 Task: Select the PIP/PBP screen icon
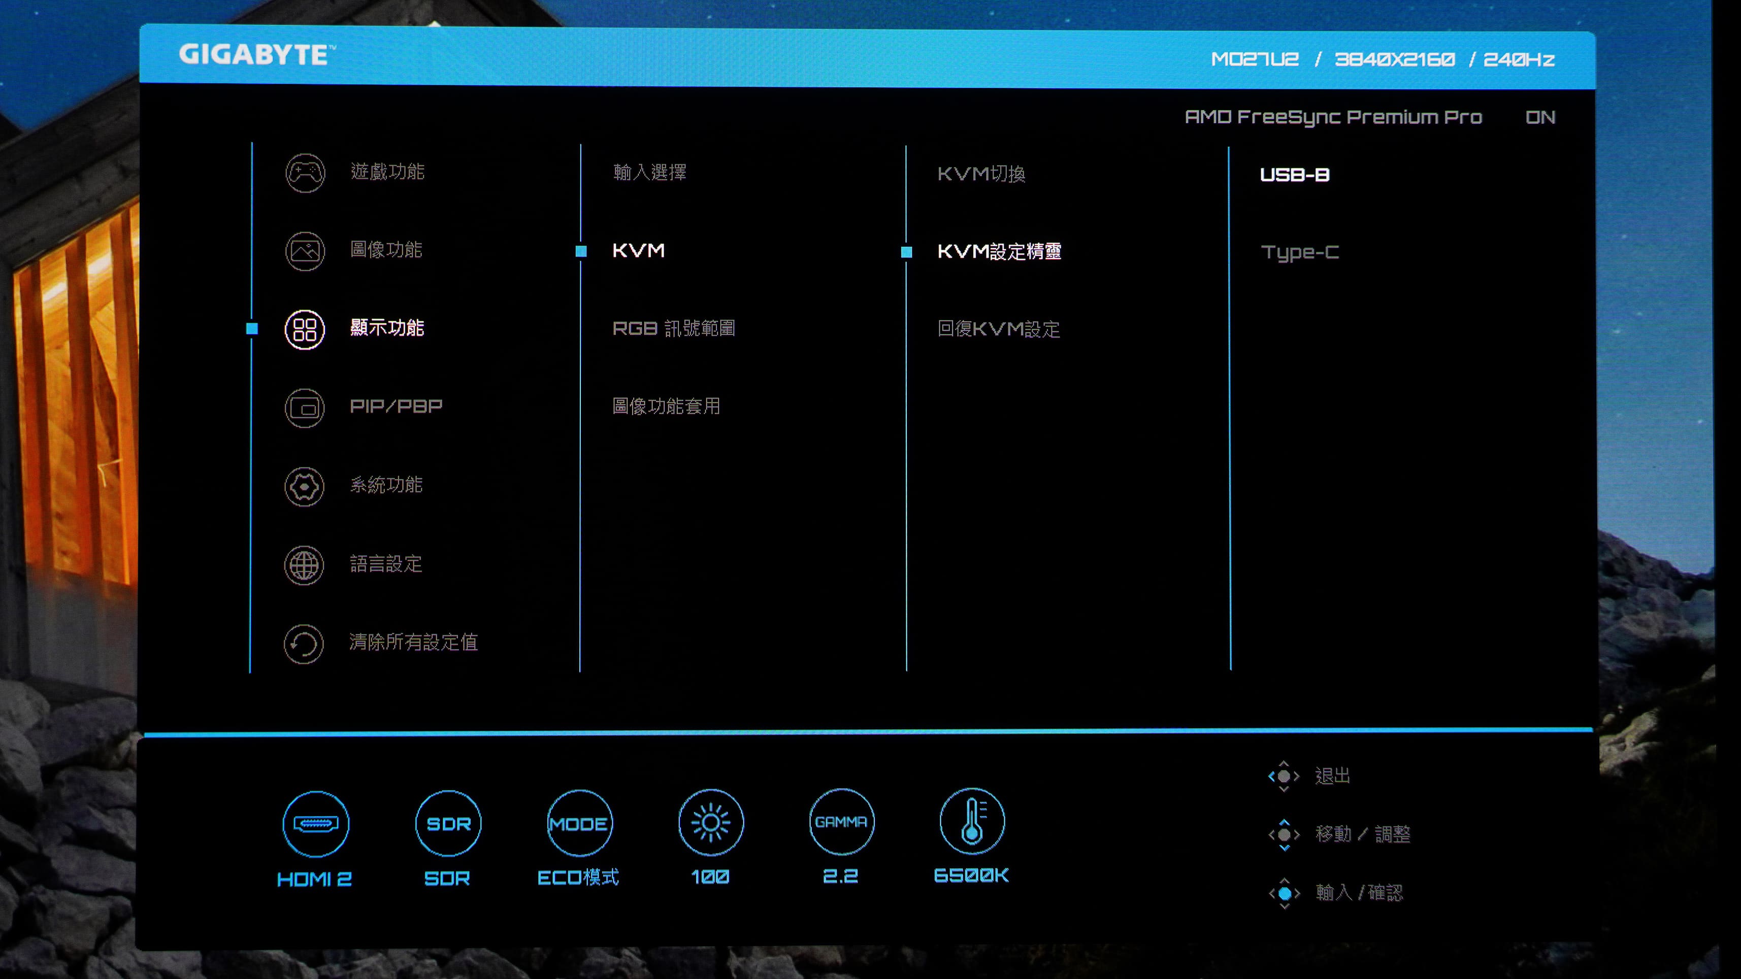tap(305, 408)
